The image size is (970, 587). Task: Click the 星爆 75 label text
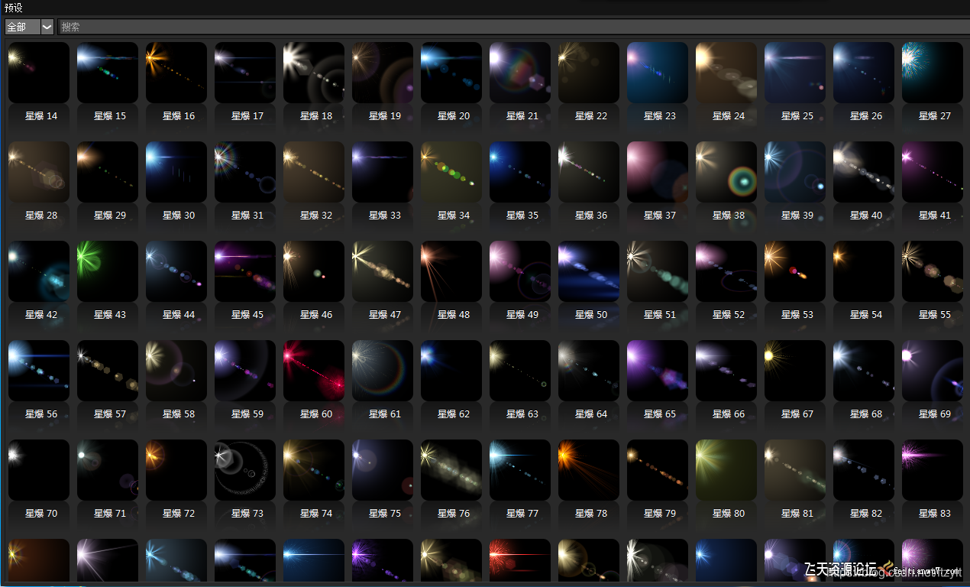[x=385, y=514]
